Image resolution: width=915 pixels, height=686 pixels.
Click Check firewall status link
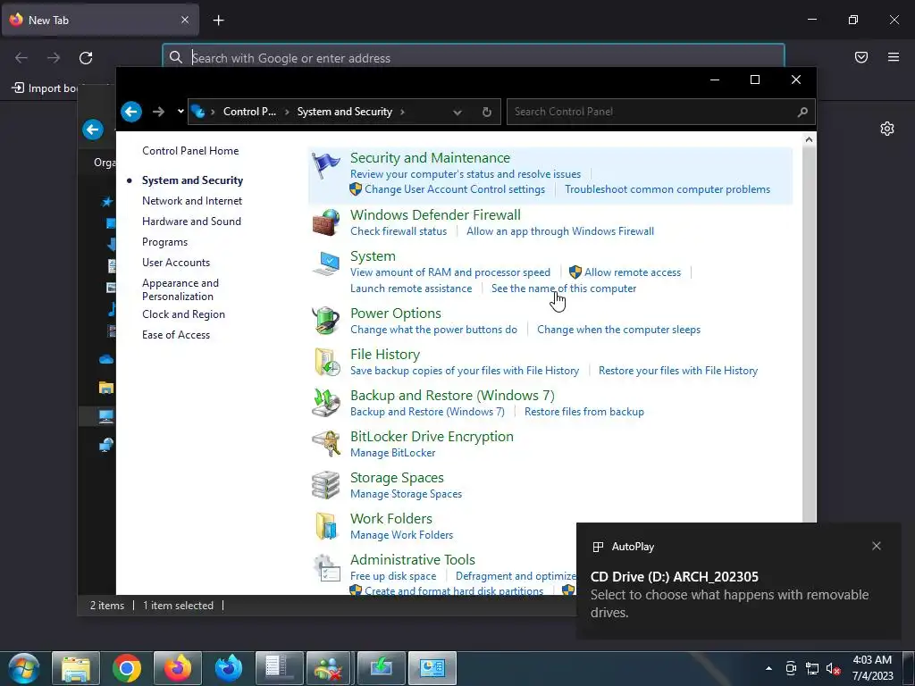point(399,231)
